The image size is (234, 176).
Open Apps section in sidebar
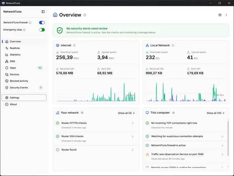click(x=24, y=68)
